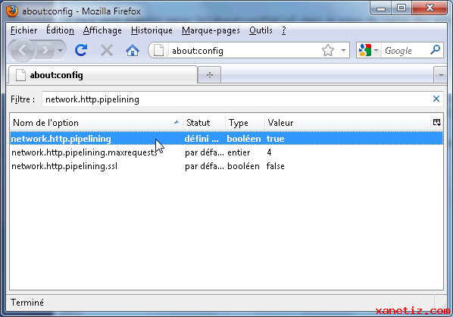Go to the Home page icon
Viewport: 453px width, 317px height.
tap(133, 50)
